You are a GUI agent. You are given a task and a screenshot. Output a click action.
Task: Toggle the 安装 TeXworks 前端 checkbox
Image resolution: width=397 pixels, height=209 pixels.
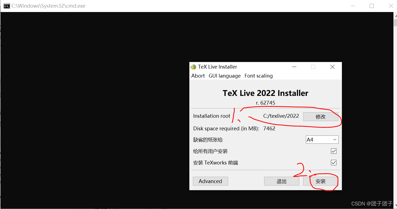coord(334,163)
